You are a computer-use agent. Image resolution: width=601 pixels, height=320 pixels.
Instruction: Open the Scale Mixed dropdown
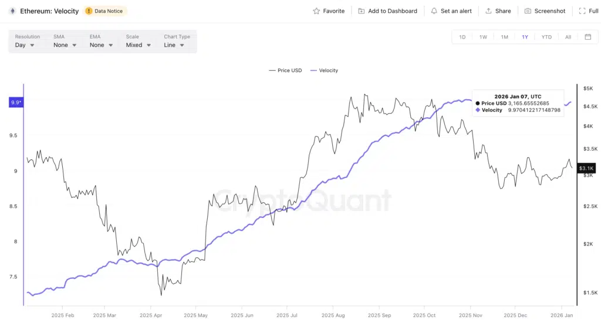point(138,45)
